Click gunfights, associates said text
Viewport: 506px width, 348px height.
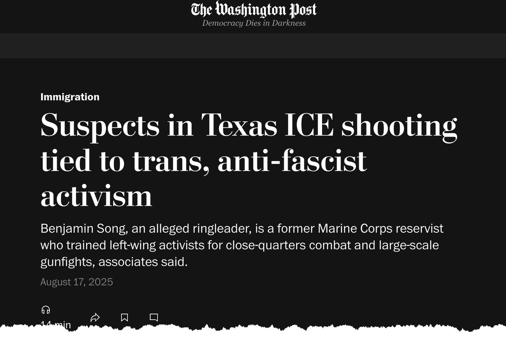pos(114,261)
